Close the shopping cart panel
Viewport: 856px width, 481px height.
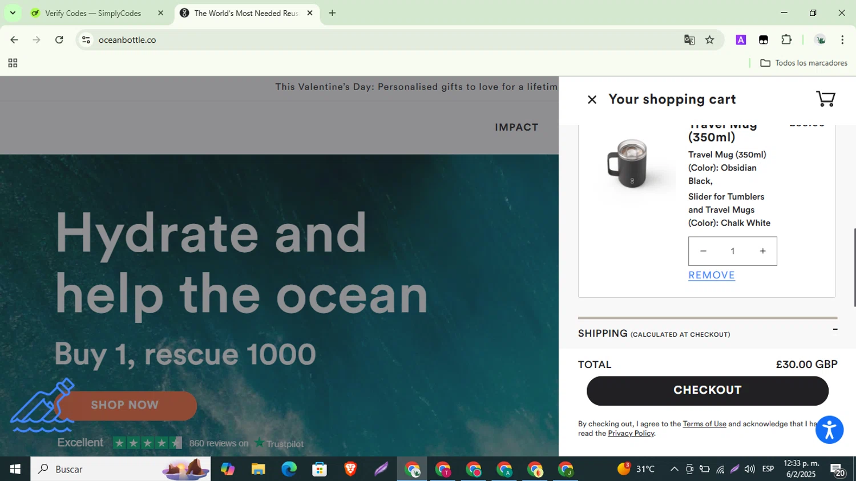click(x=592, y=100)
